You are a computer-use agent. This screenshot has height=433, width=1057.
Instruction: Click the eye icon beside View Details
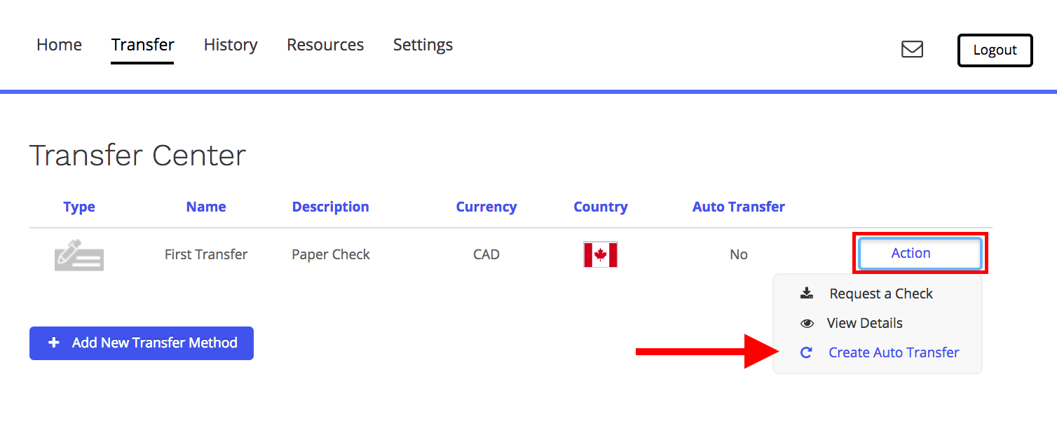(x=807, y=324)
